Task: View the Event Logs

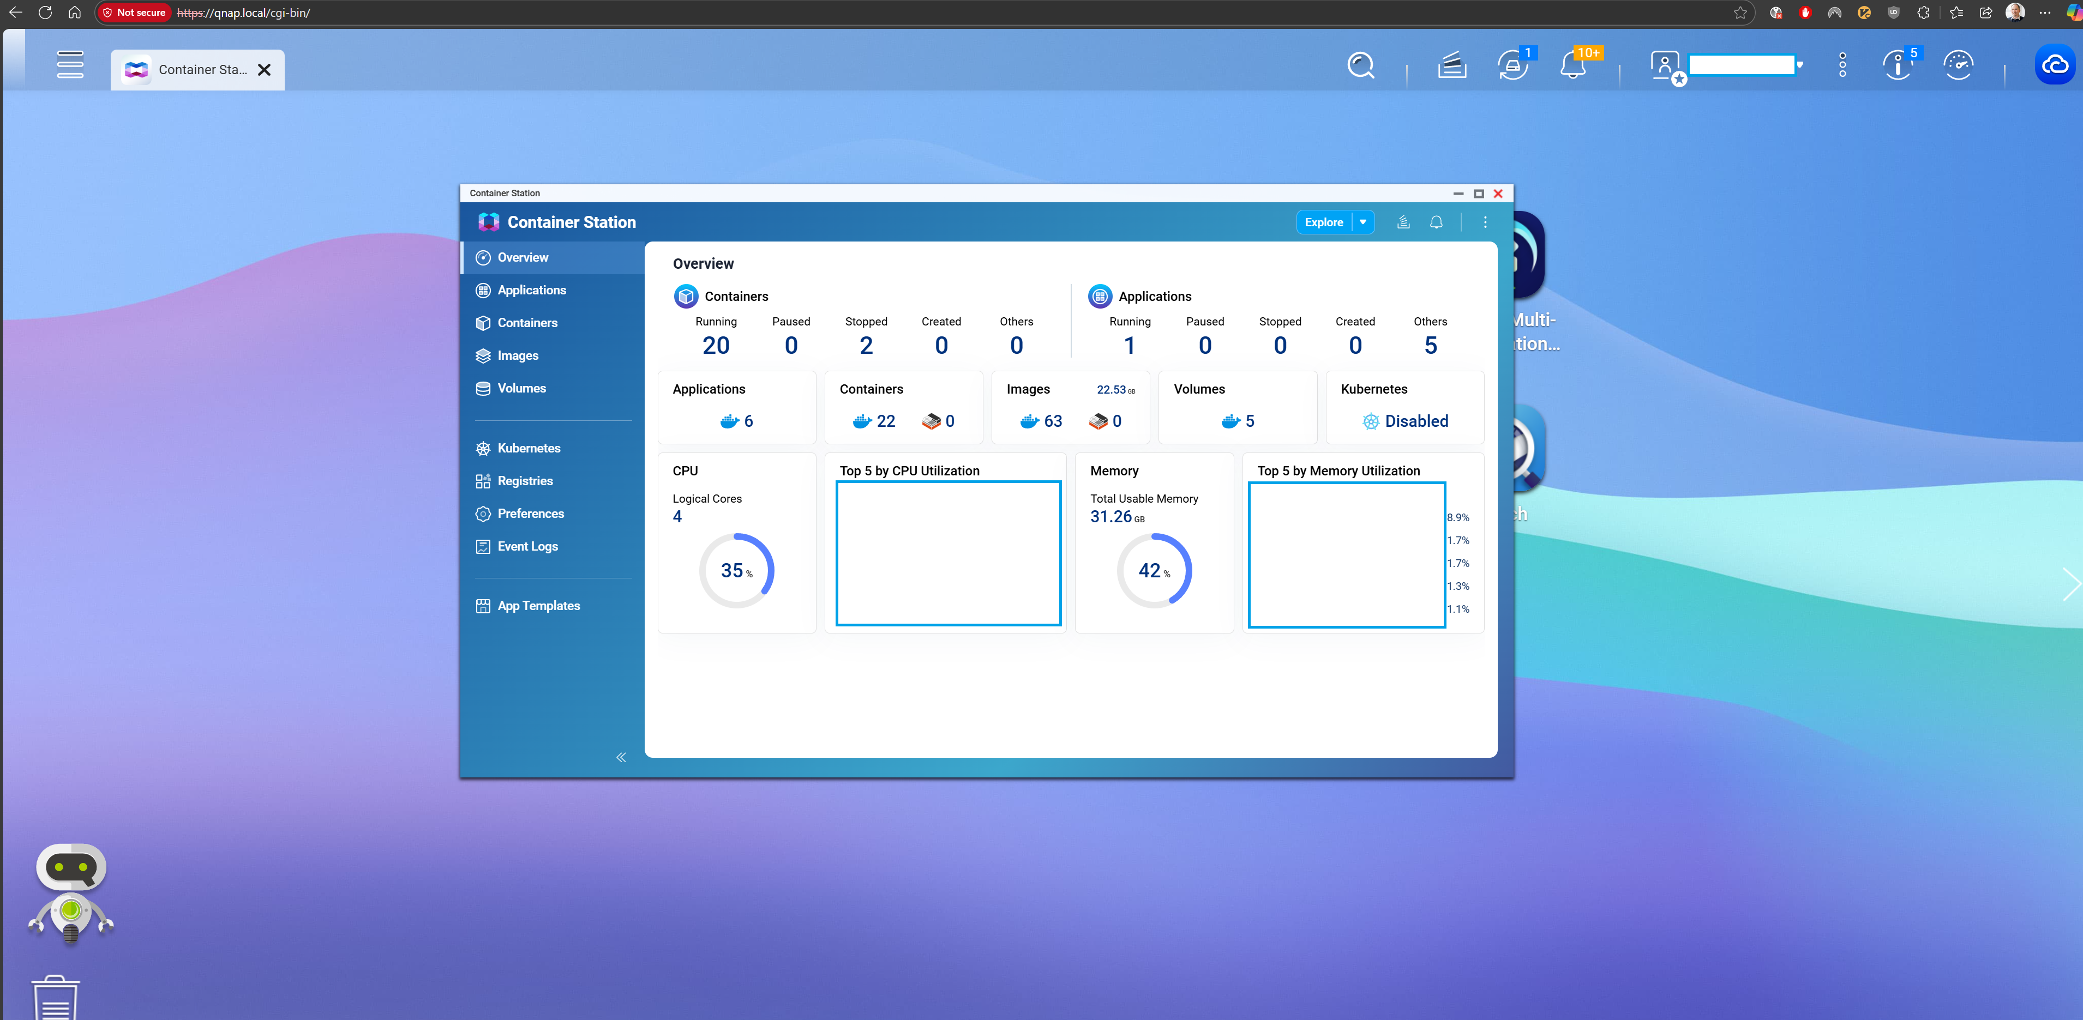Action: [x=527, y=546]
